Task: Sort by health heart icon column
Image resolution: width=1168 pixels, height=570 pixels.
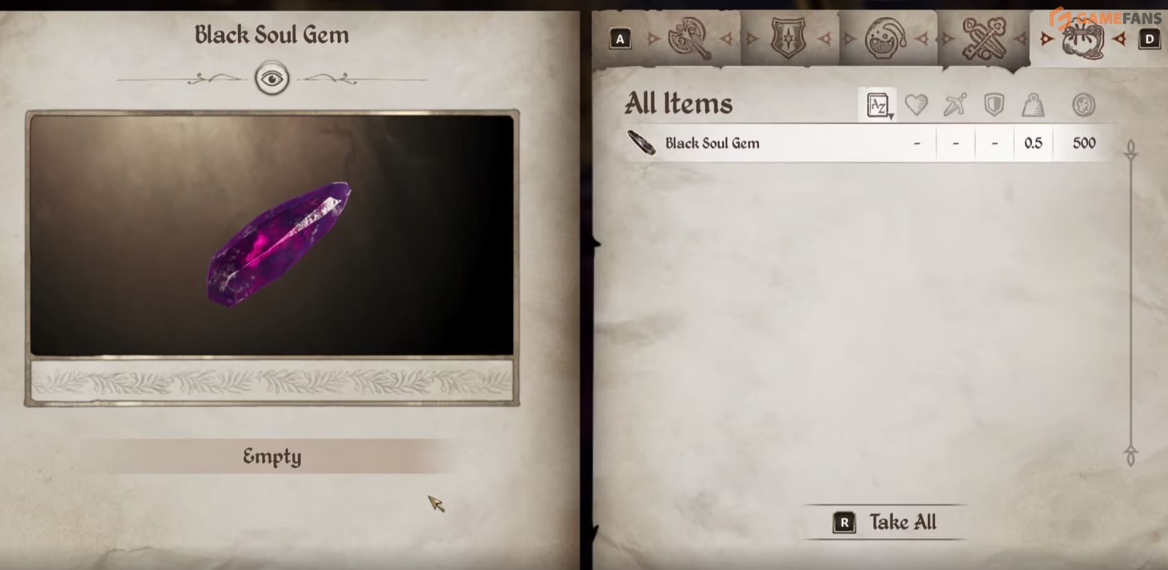Action: click(916, 105)
